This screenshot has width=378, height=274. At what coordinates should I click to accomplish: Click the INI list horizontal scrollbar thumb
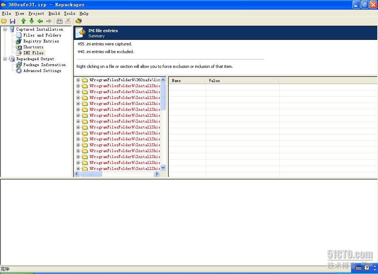[x=91, y=174]
